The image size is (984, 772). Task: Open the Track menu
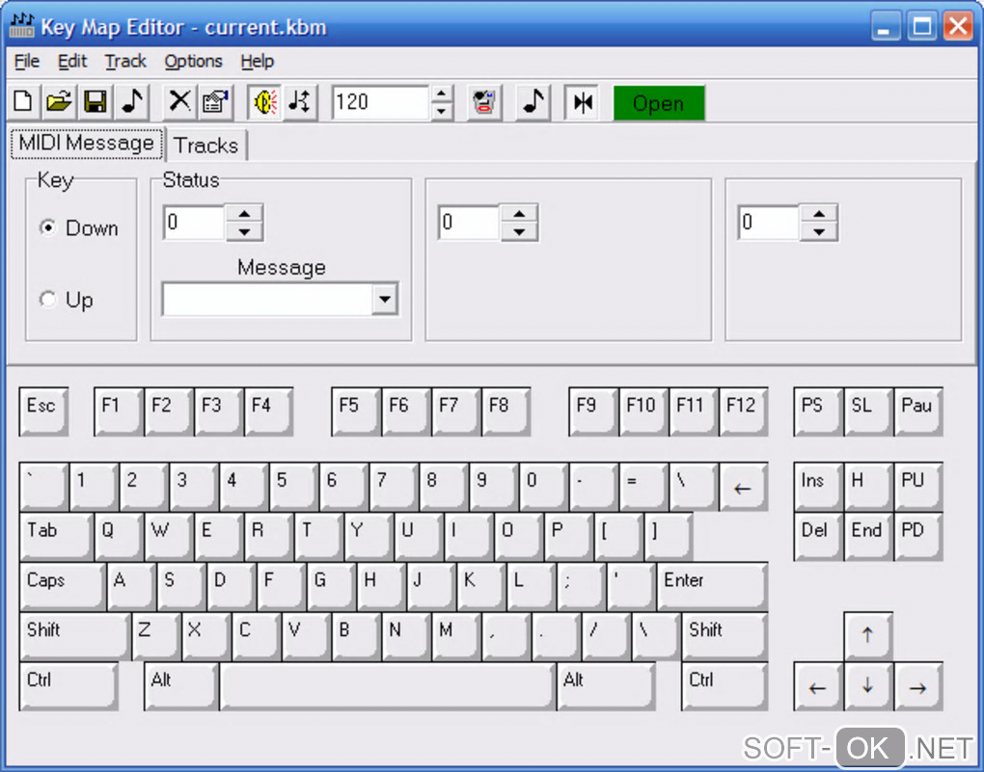tap(125, 62)
